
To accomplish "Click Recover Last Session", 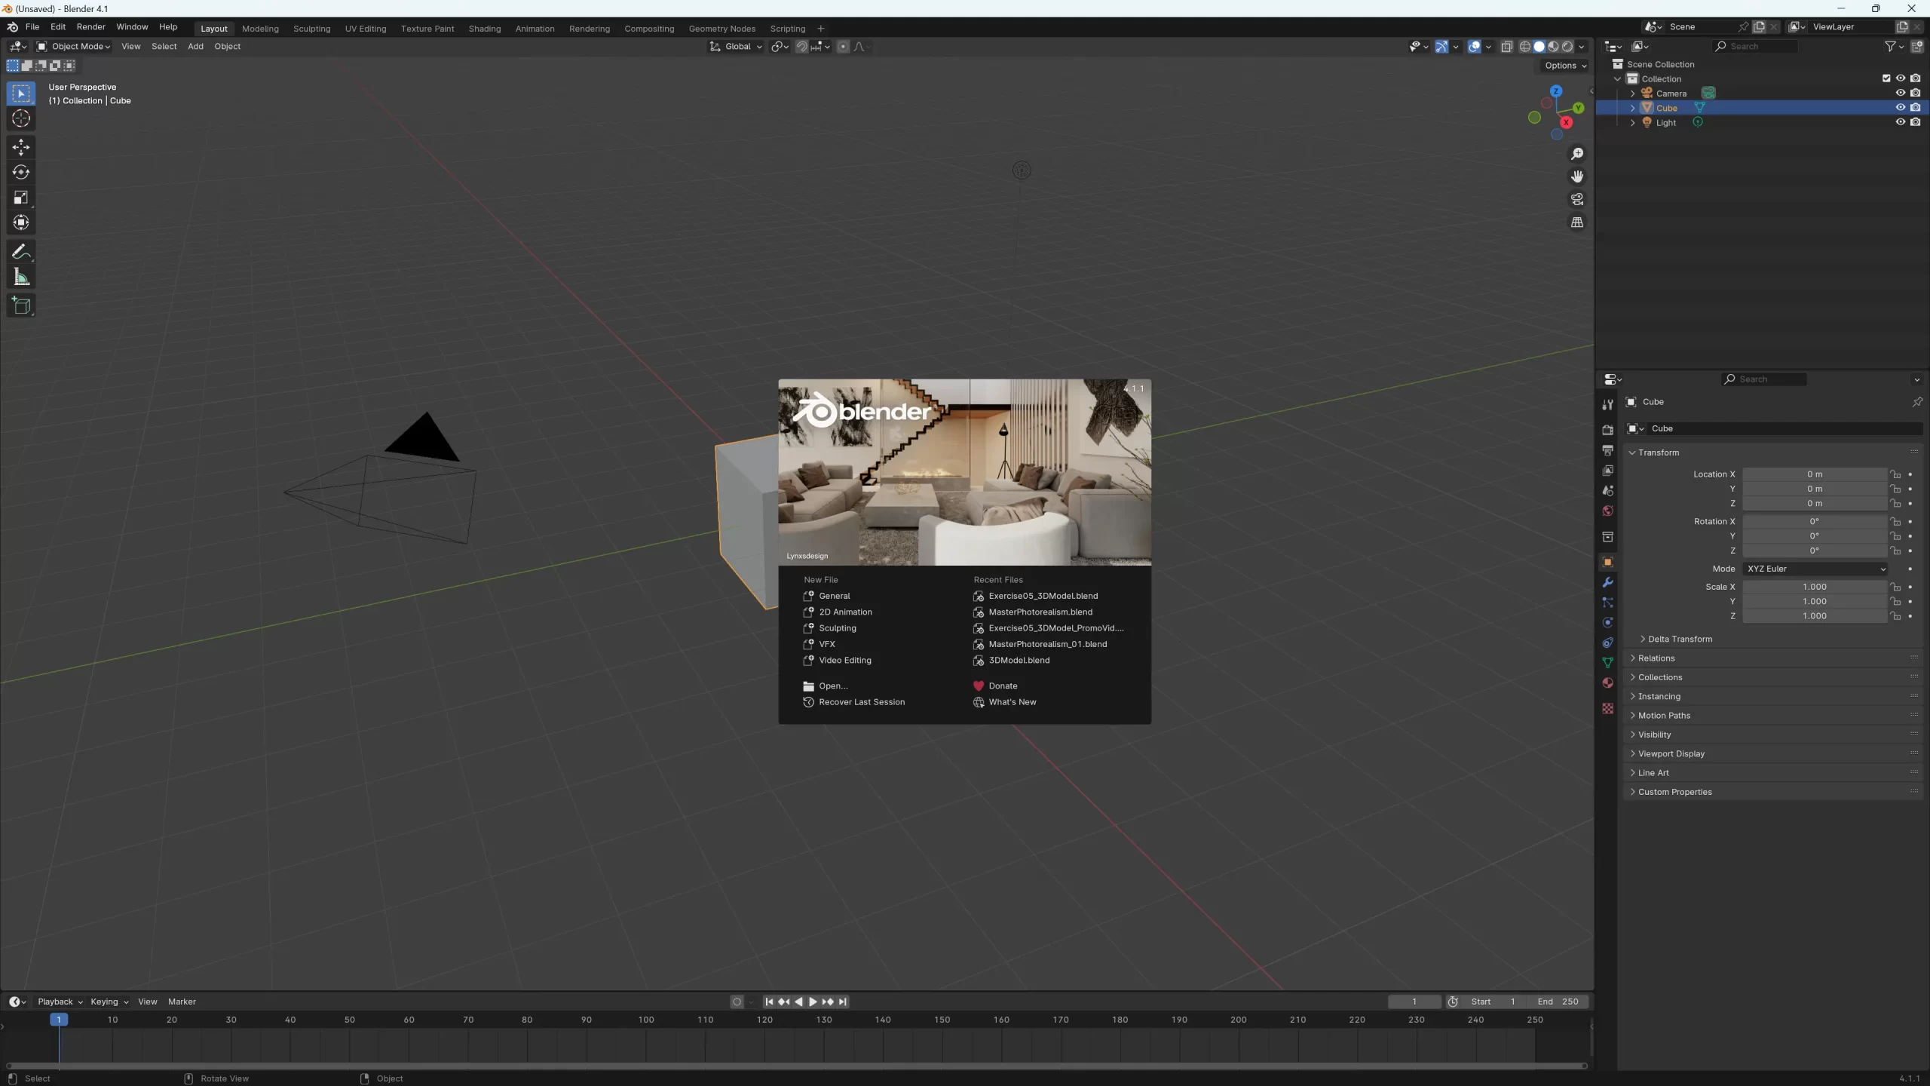I will tap(862, 701).
